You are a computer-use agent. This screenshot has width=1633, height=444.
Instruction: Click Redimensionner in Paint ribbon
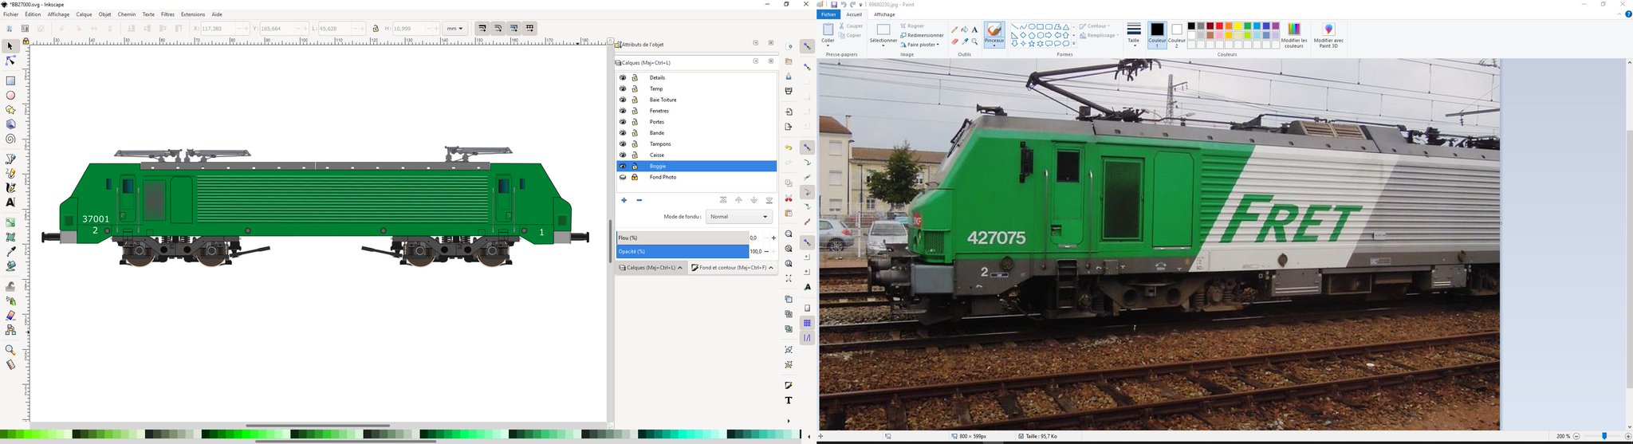tap(923, 35)
